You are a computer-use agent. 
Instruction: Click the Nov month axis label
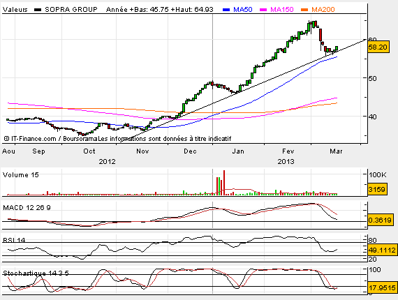pos(142,151)
